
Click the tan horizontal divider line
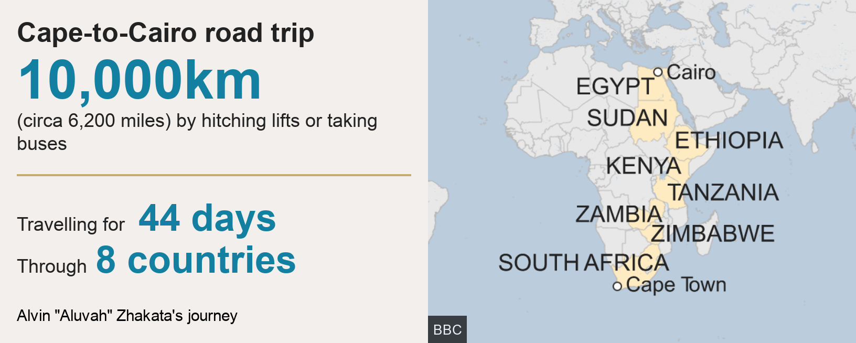tap(213, 175)
